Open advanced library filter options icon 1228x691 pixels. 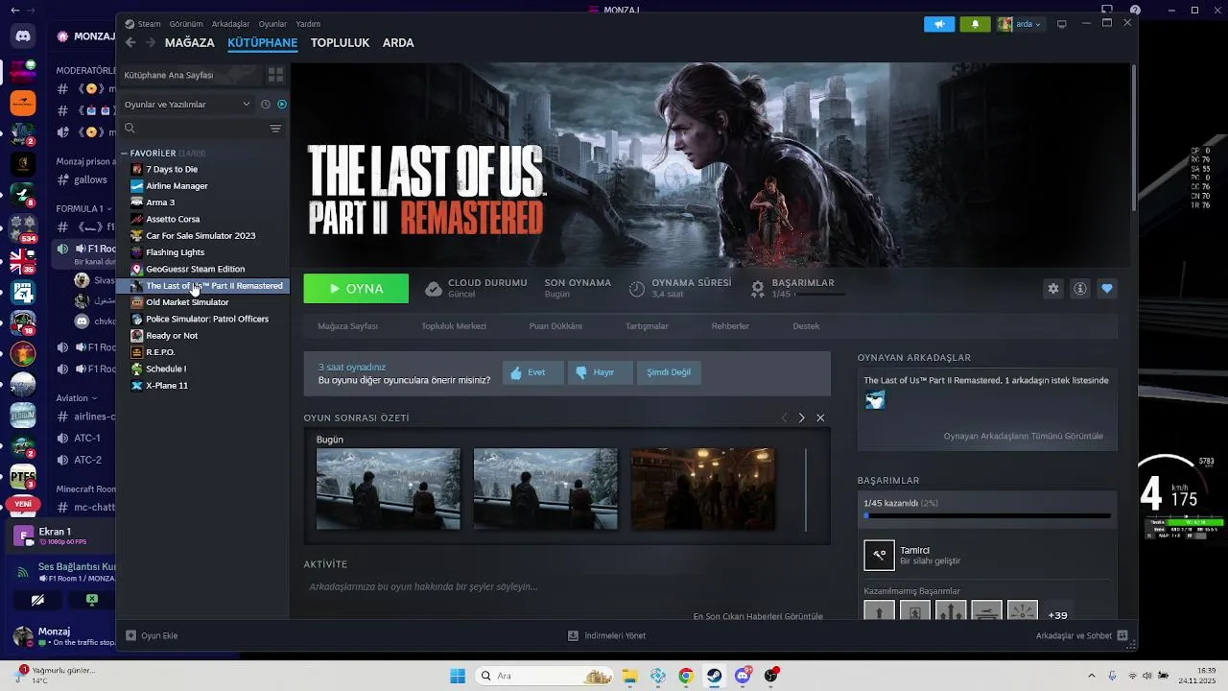[275, 129]
